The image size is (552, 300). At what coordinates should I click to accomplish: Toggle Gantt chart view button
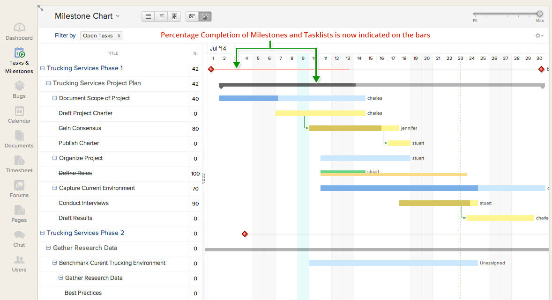(x=205, y=16)
